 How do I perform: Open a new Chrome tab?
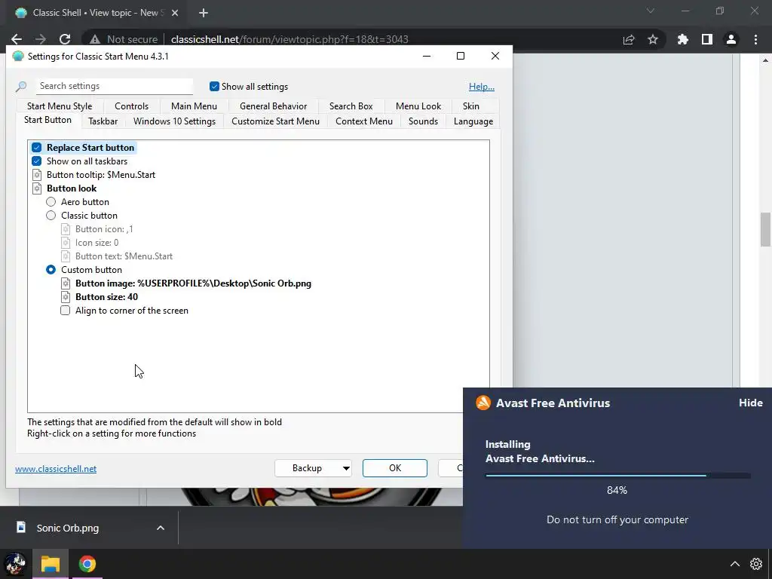point(204,13)
